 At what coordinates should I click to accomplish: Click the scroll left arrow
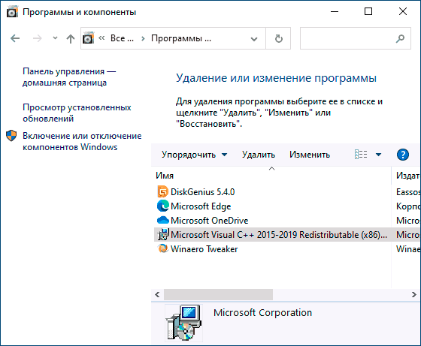pos(157,294)
